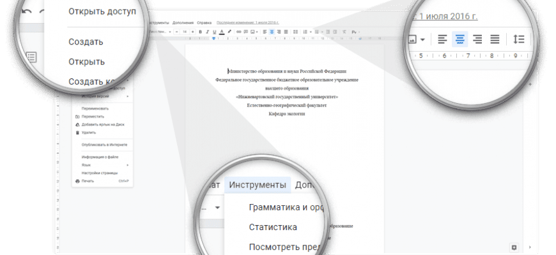The image size is (556, 255).
Task: Click magnified 1 июля 2016 г. link
Action: [x=448, y=17]
